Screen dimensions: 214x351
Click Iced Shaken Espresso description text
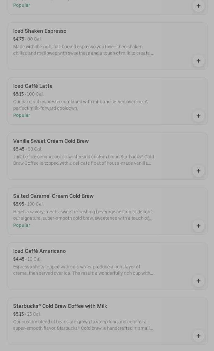(x=83, y=50)
